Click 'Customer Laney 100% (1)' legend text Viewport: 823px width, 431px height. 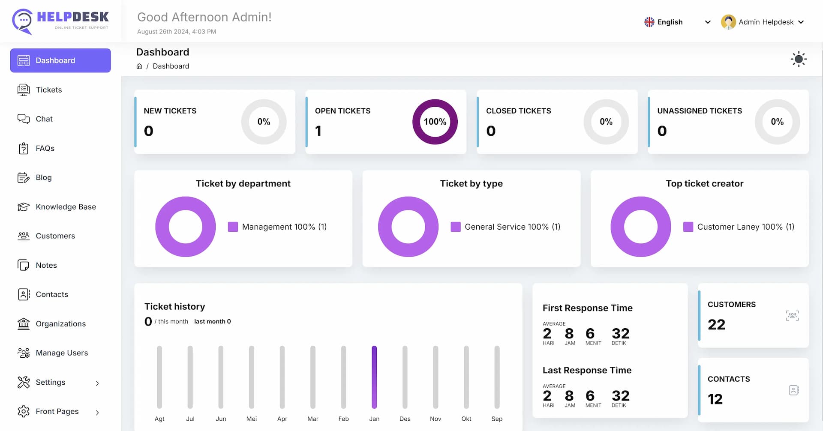[746, 227]
